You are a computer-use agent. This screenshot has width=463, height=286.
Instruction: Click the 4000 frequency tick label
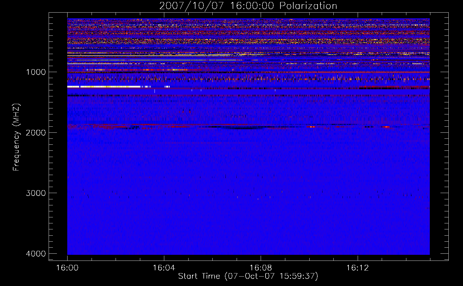[x=36, y=253]
